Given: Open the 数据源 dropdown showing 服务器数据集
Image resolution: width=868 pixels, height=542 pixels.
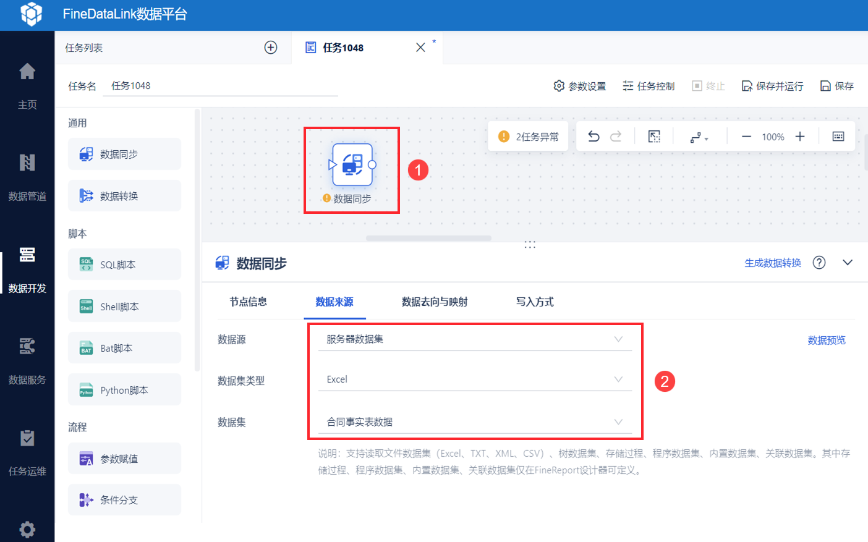Looking at the screenshot, I should tap(475, 339).
